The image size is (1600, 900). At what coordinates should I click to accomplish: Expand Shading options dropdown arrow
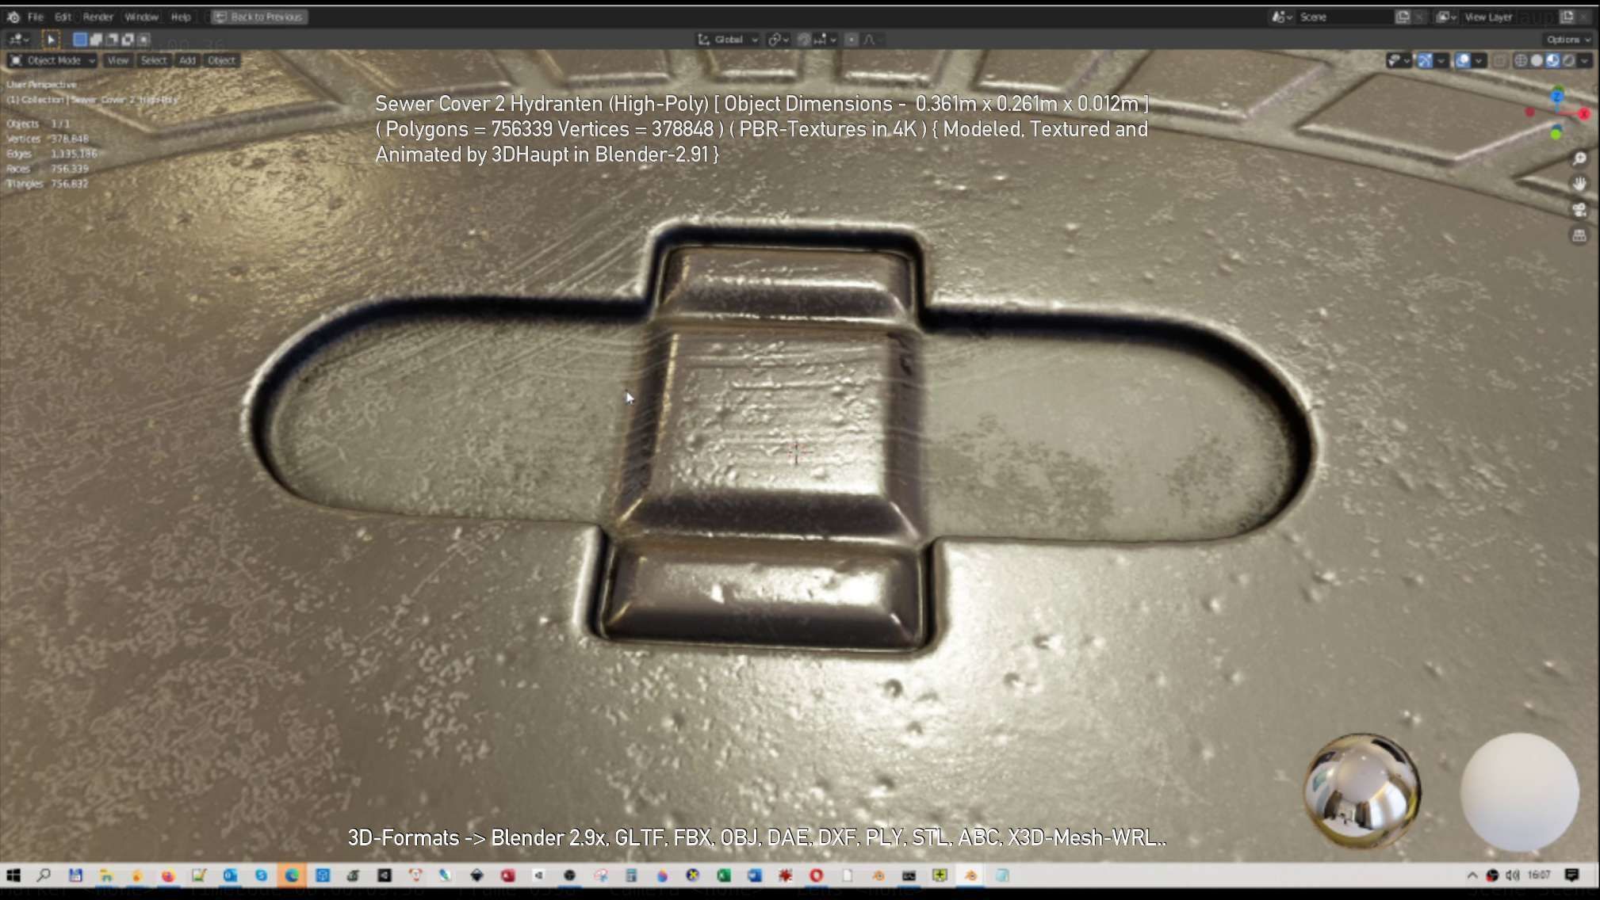(x=1585, y=60)
